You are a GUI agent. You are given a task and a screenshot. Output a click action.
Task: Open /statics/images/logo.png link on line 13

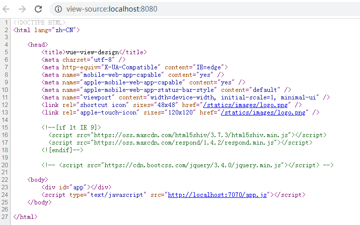click(263, 113)
